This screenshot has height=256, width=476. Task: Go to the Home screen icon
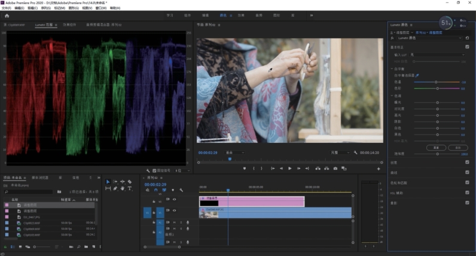[x=7, y=16]
